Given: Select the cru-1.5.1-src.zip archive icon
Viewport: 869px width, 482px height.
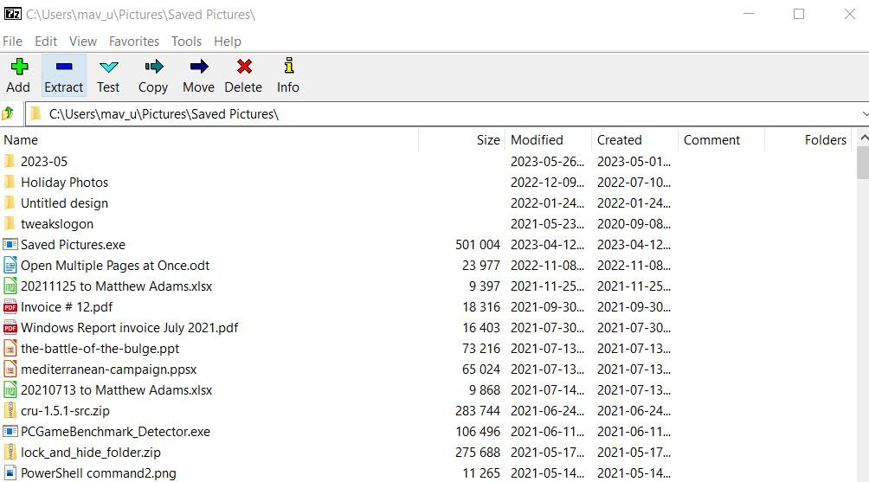Looking at the screenshot, I should coord(10,410).
